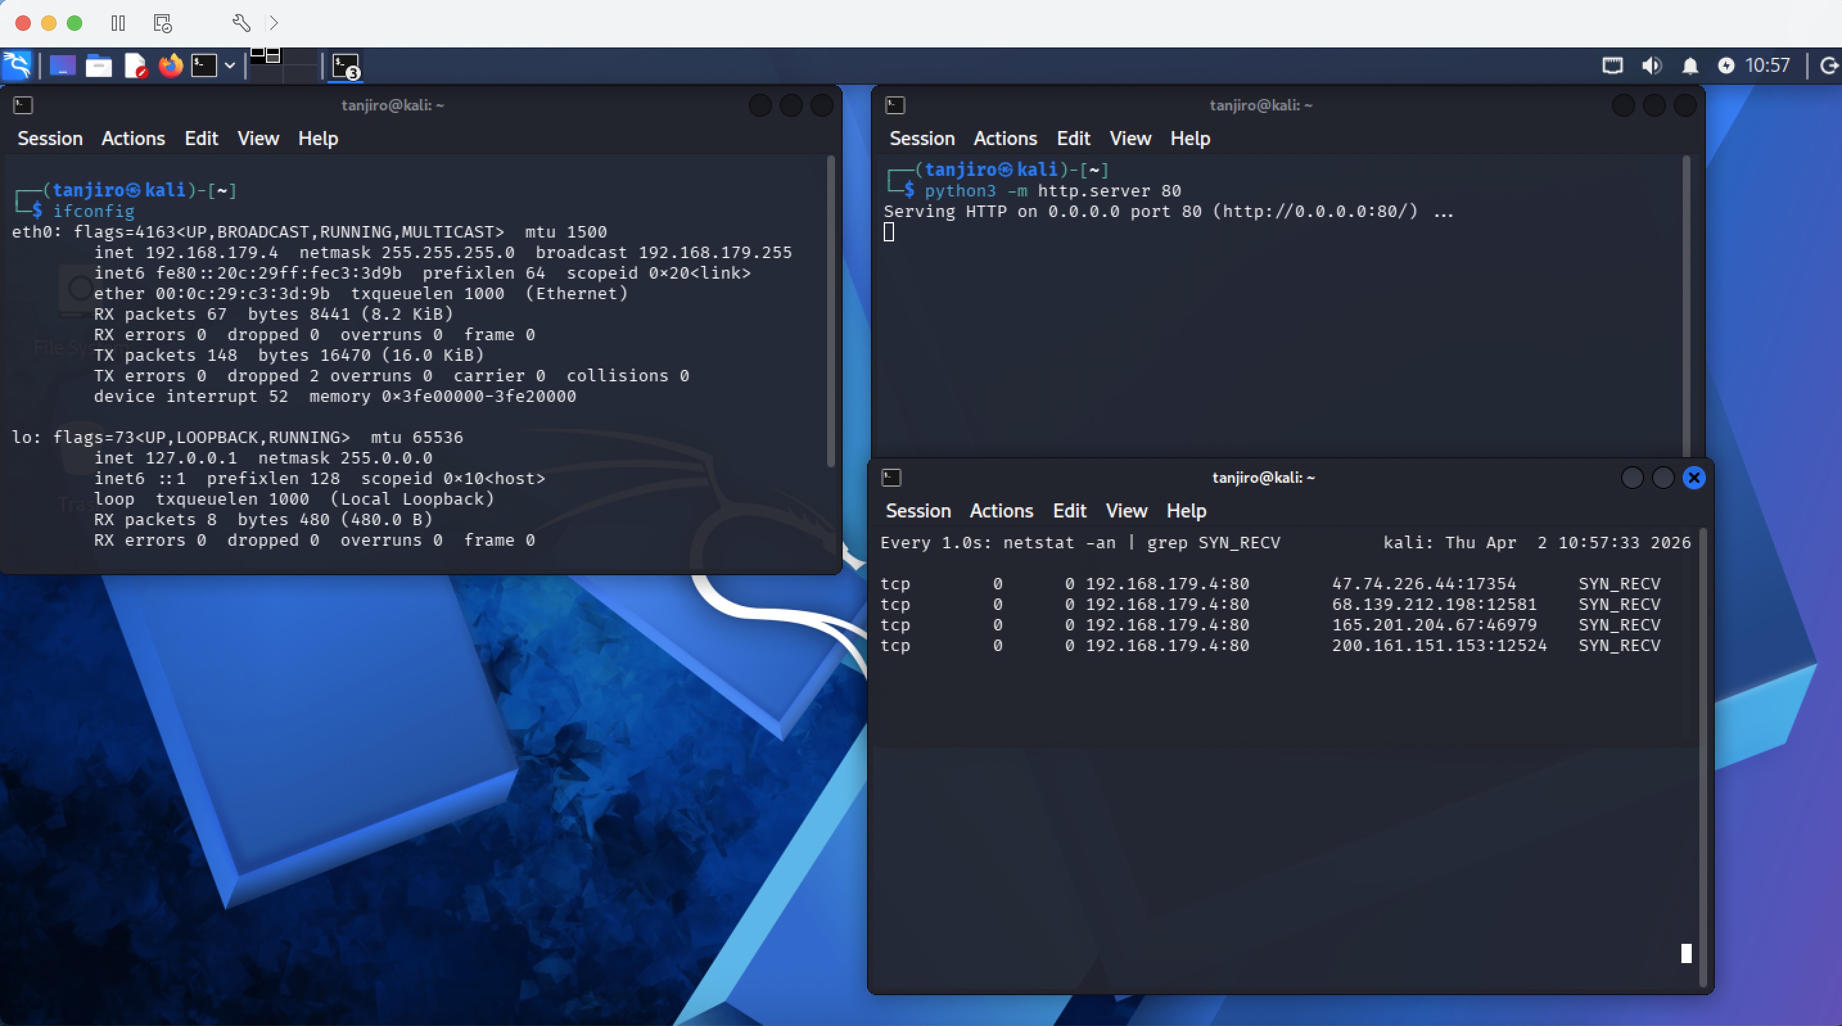The width and height of the screenshot is (1842, 1026).
Task: Open the Kali applications menu from the taskbar
Action: click(x=17, y=65)
